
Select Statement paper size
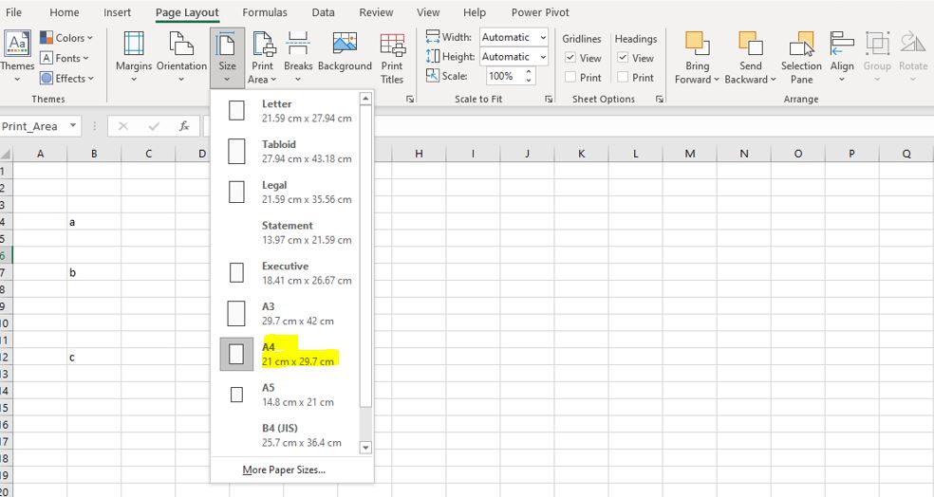click(286, 232)
